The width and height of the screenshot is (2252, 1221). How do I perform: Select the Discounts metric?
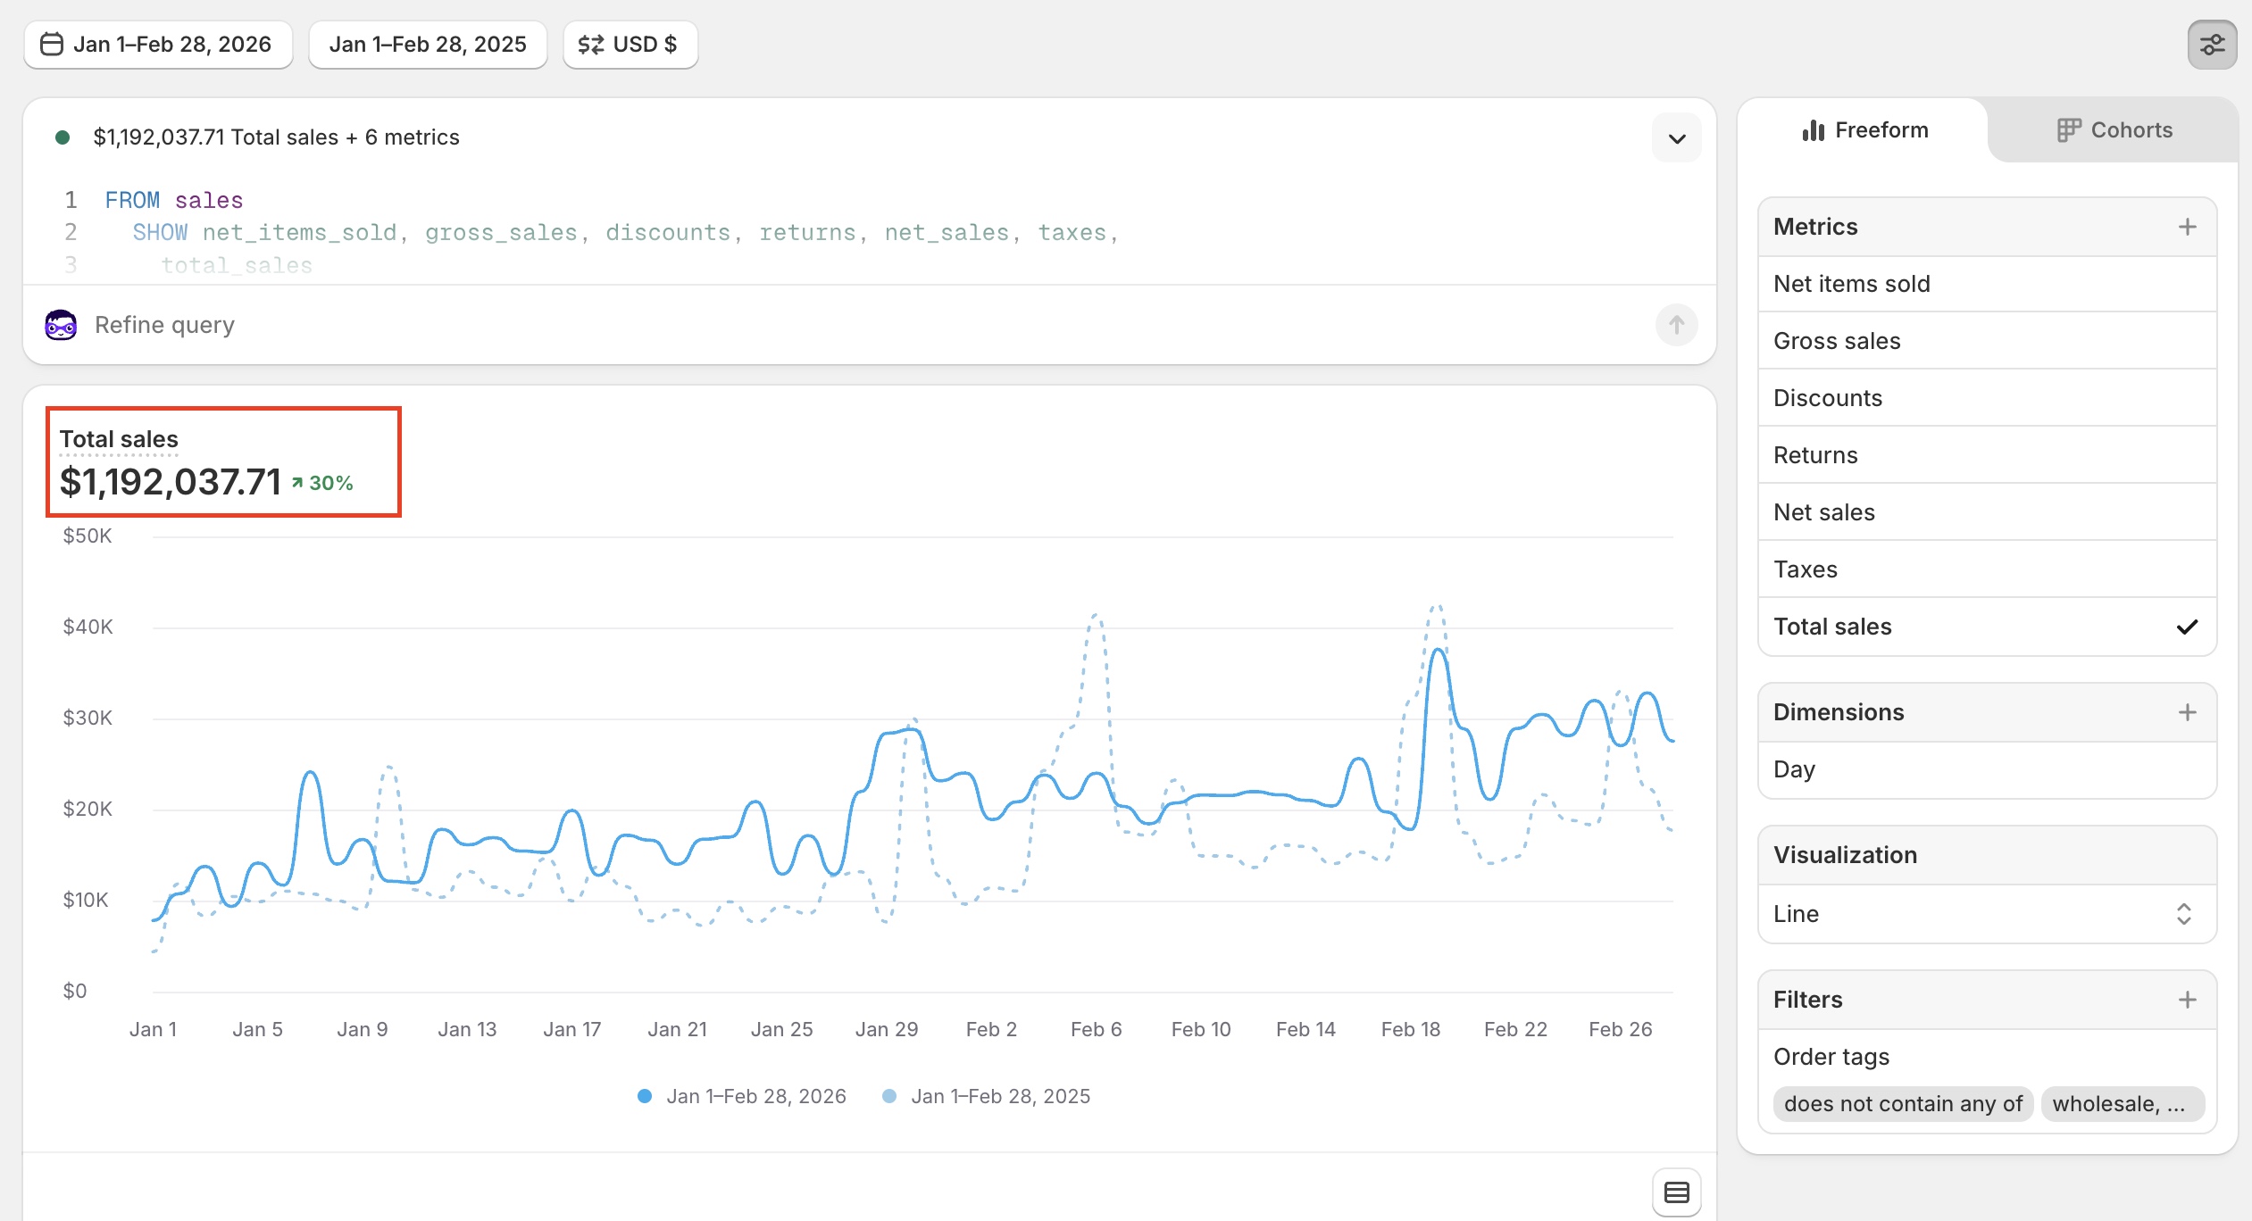(1987, 398)
